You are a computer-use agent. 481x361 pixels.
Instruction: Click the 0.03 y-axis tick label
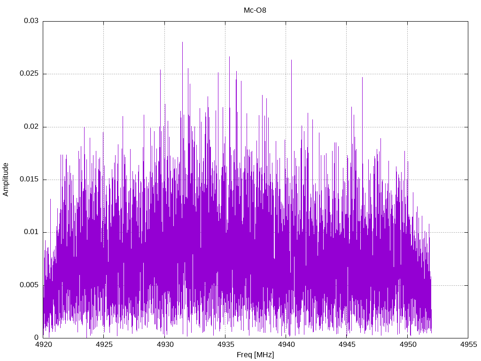pos(31,21)
